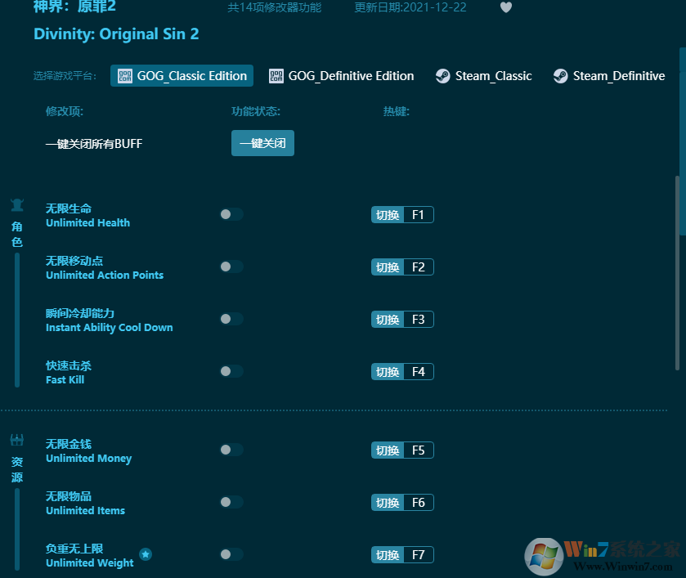
Task: Edit the F1 hotkey field
Action: coord(419,215)
